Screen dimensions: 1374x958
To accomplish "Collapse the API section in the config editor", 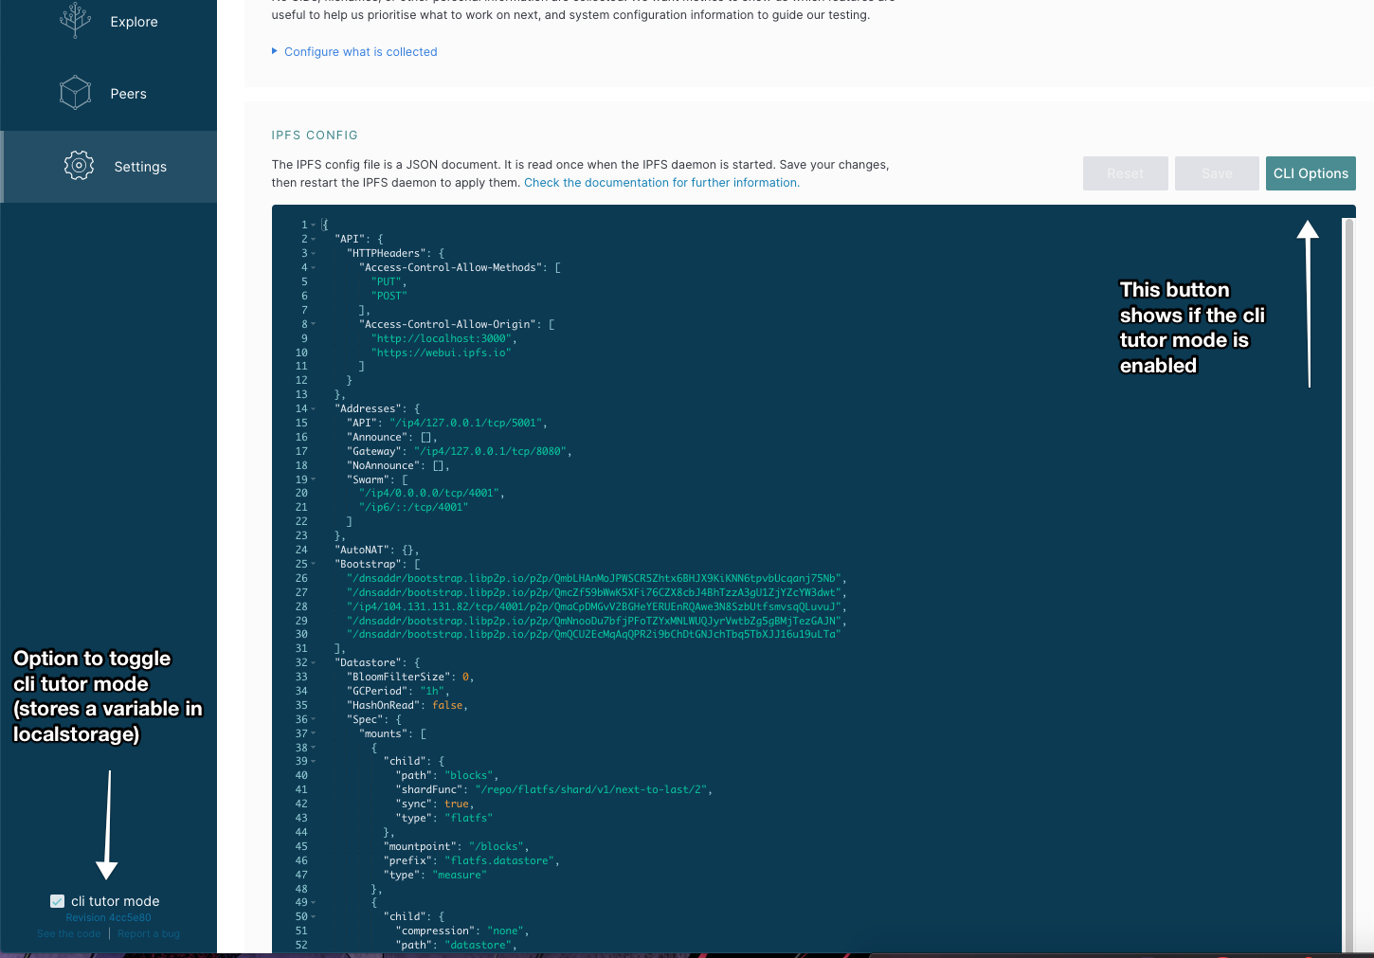I will click(x=313, y=239).
